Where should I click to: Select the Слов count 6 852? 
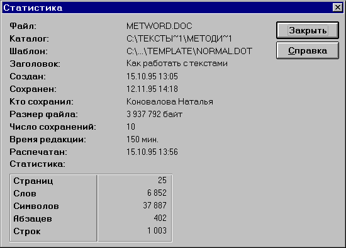(157, 193)
